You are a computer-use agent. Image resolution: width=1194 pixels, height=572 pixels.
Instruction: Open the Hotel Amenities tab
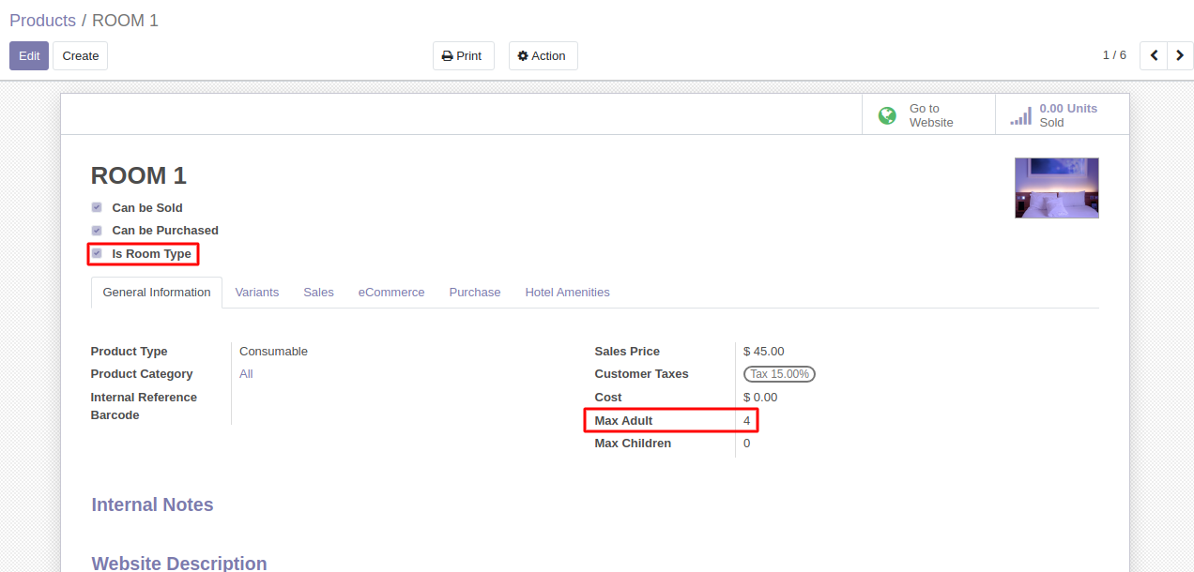click(567, 293)
